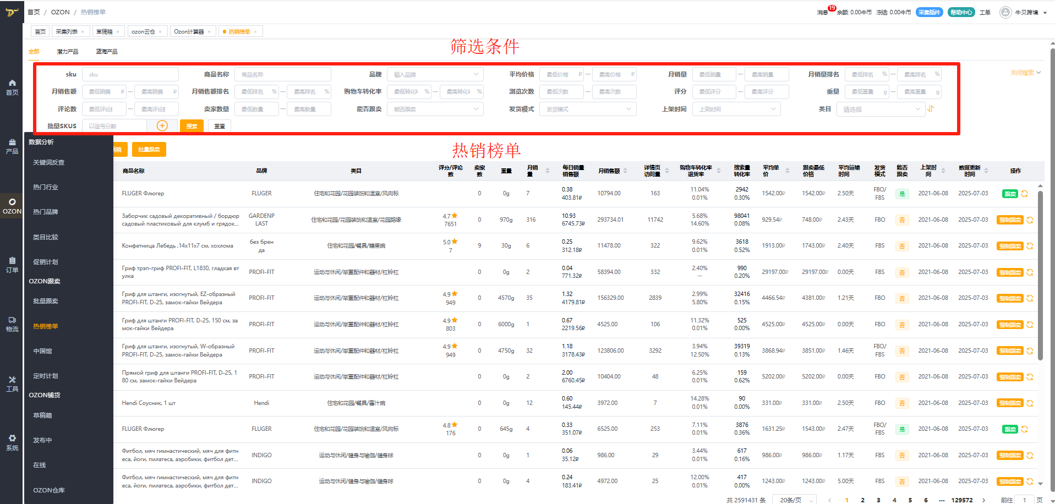
Task: Refresh the GARDENP LAST row data
Action: [1030, 220]
